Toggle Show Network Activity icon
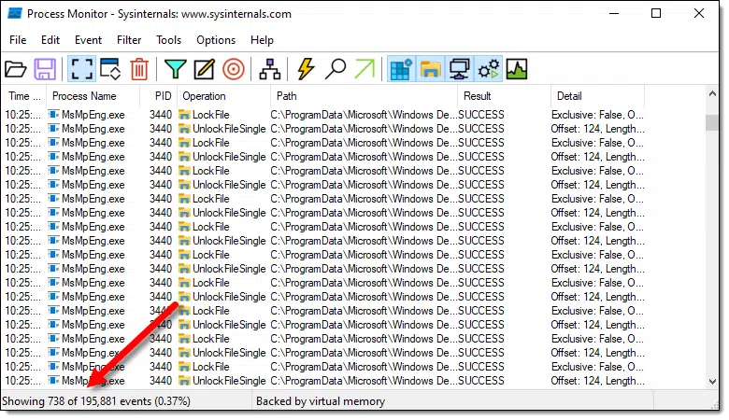 [459, 70]
